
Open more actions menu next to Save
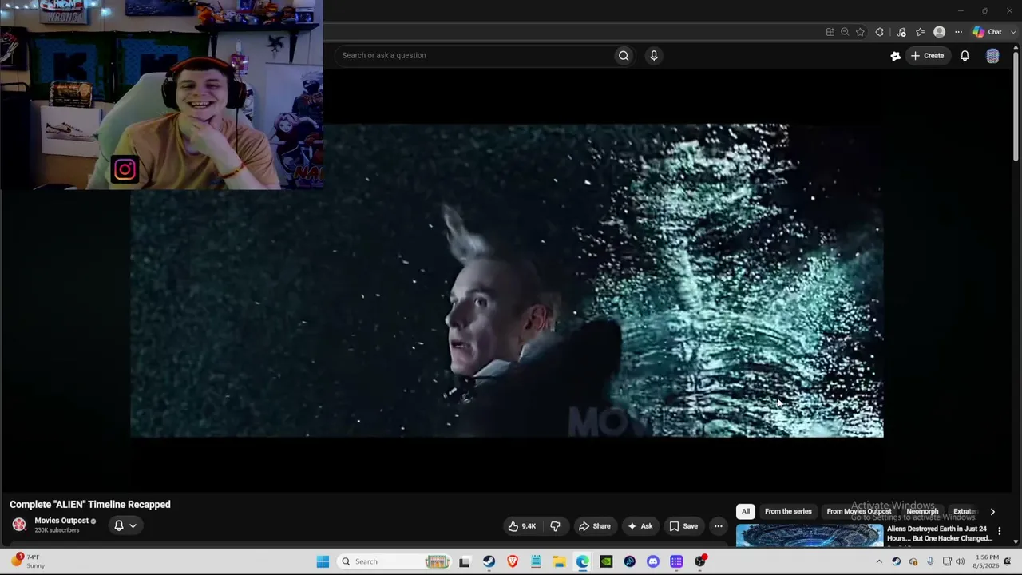pyautogui.click(x=718, y=526)
